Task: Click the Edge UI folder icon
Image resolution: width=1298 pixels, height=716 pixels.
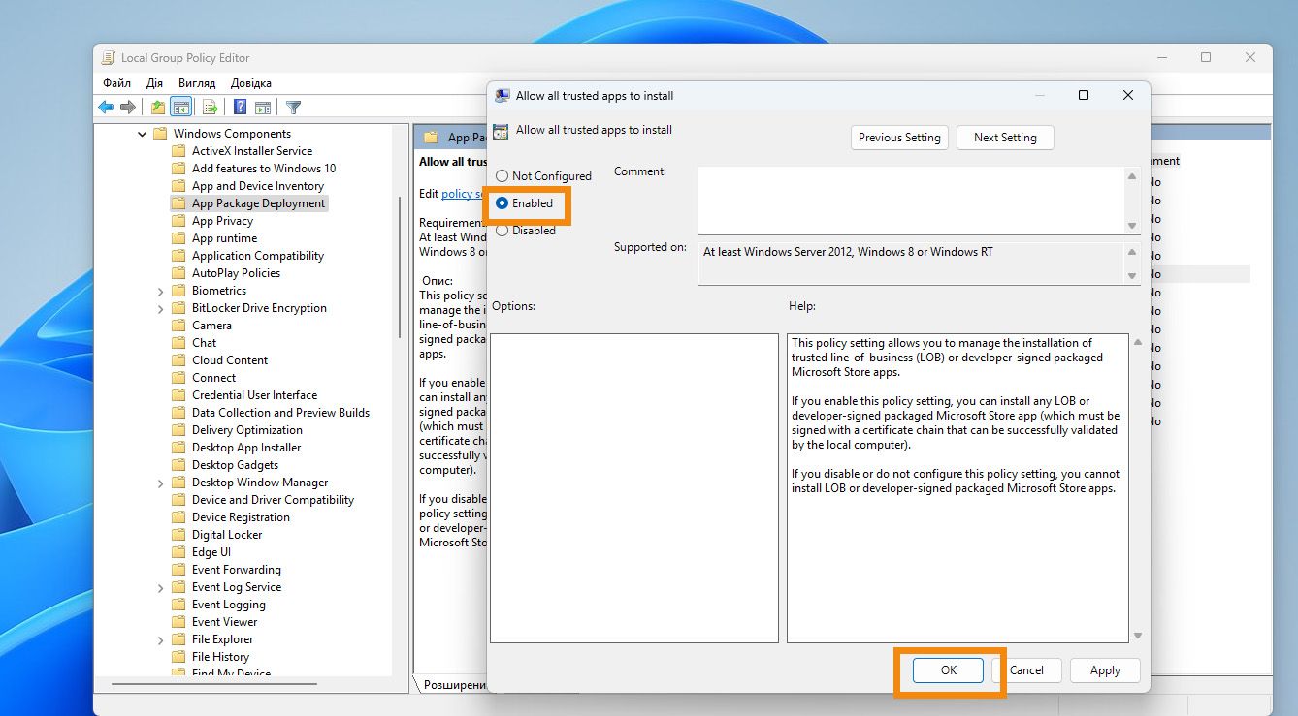Action: point(178,552)
